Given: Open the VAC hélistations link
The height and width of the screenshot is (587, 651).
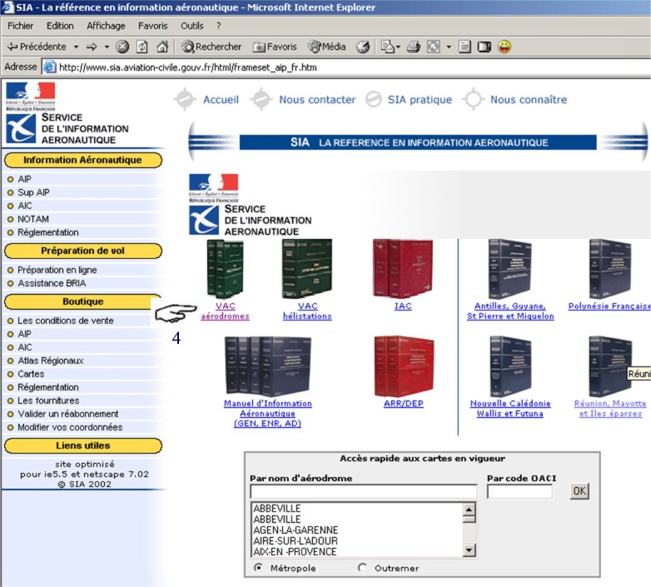Looking at the screenshot, I should click(307, 311).
